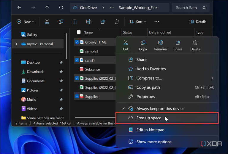Click Show more options
Viewport: 228px width, 154px height.
(154, 142)
